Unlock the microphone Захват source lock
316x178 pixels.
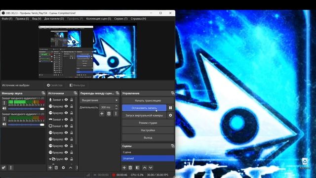pos(72,100)
